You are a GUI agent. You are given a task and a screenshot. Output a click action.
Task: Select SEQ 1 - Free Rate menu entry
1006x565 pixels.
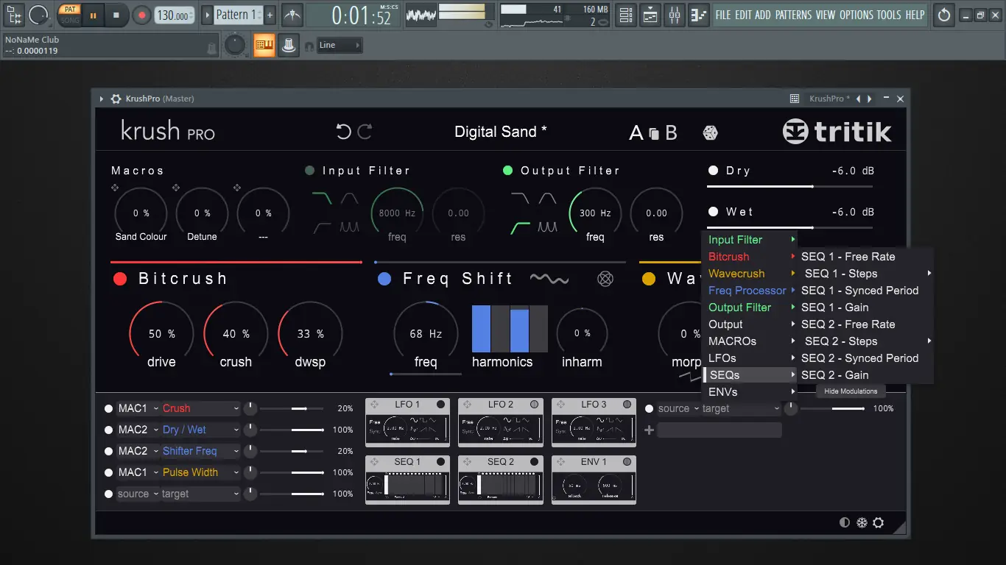[x=848, y=257]
